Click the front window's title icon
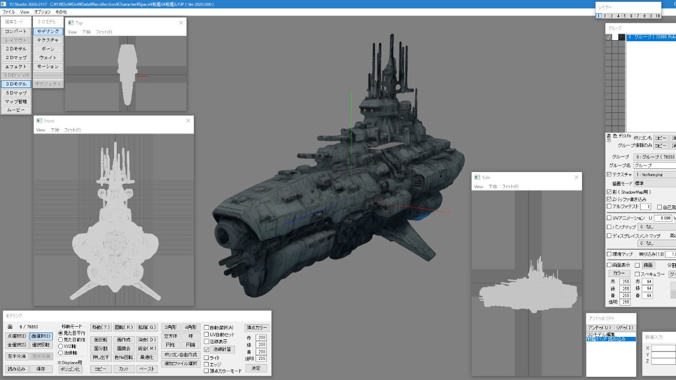Screen dimensions: 676x380 [39, 120]
